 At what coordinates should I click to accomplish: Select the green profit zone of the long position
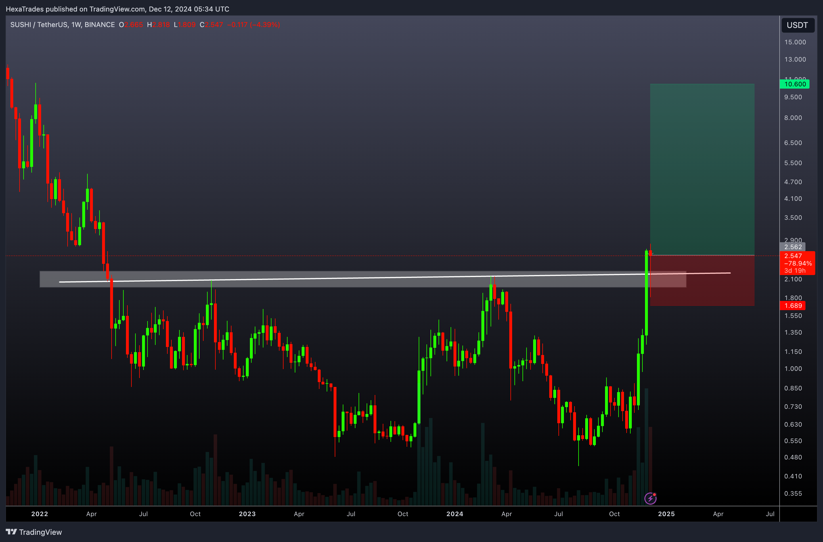click(x=702, y=169)
